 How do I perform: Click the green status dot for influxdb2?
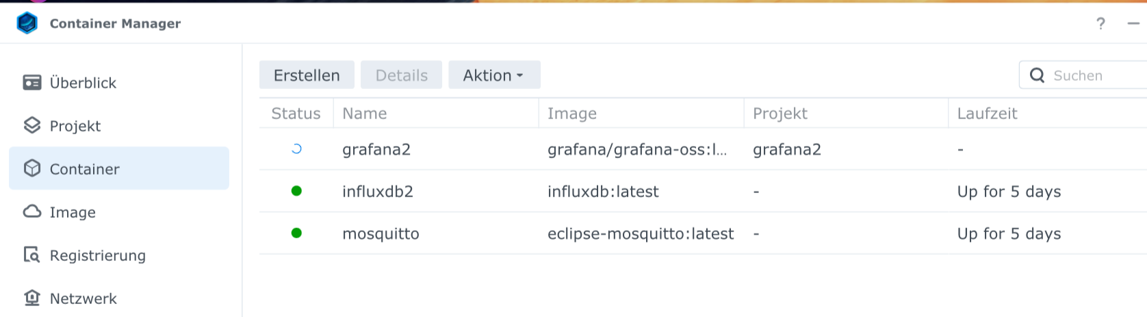pos(296,191)
